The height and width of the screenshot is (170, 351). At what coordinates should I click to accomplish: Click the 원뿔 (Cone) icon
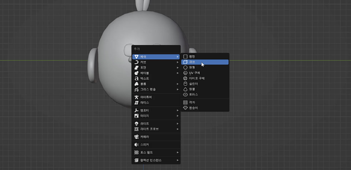point(185,89)
